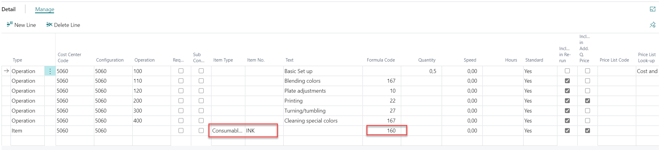The height and width of the screenshot is (150, 664).
Task: Uncheck Incl. in Re-run for Blending colors
Action: click(567, 81)
